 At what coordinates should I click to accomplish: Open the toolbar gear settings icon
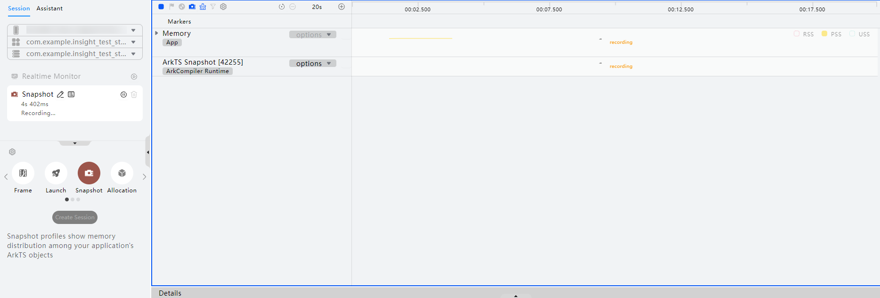[x=223, y=7]
